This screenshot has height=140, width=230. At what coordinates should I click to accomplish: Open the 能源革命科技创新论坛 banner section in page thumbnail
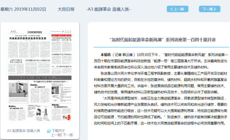coord(40,78)
